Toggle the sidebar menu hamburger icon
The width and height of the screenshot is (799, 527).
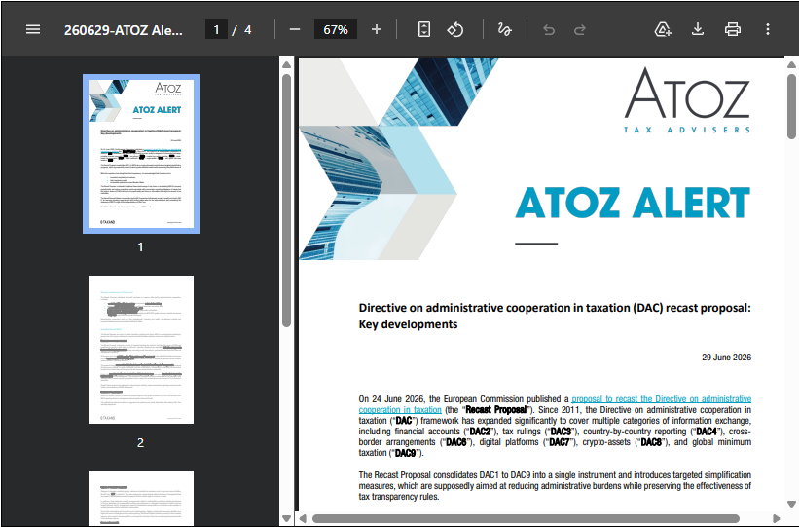click(x=33, y=29)
